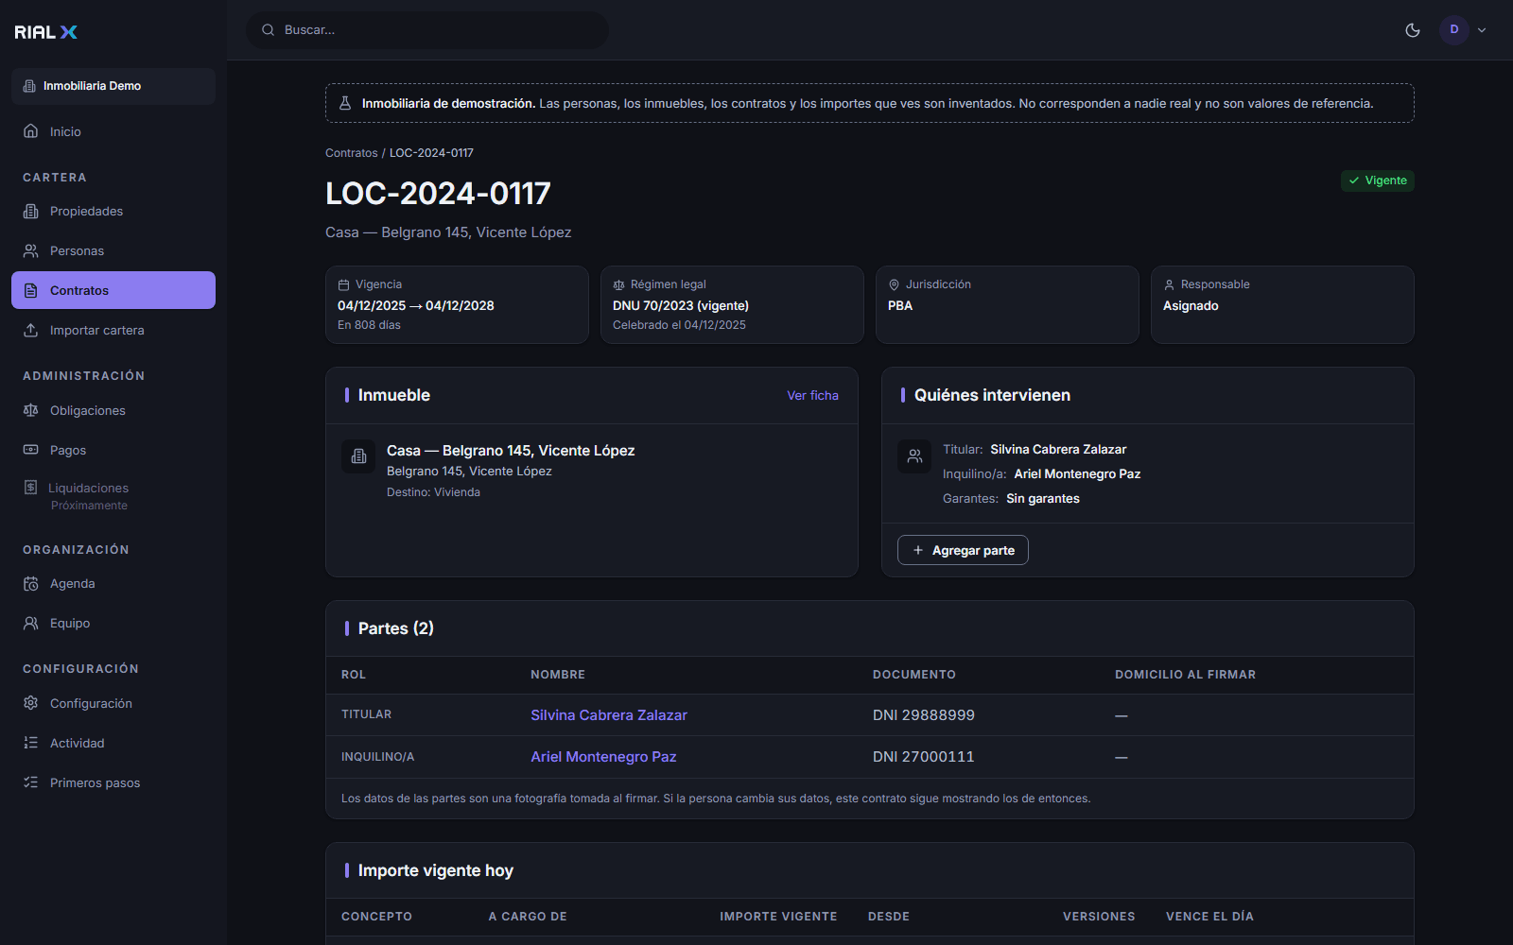1513x945 pixels.
Task: Click the Agregar parte button
Action: pyautogui.click(x=963, y=550)
